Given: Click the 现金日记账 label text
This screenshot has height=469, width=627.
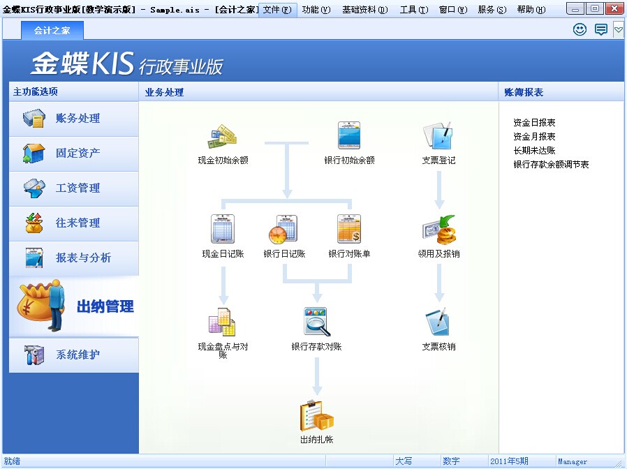Looking at the screenshot, I should [x=223, y=254].
